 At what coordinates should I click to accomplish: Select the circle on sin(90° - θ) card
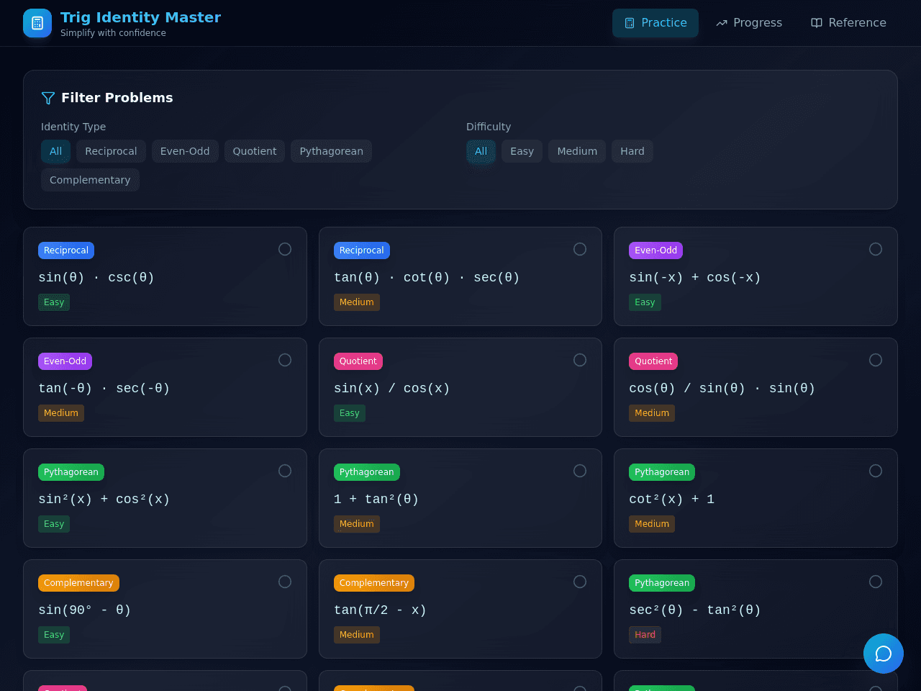click(x=285, y=582)
